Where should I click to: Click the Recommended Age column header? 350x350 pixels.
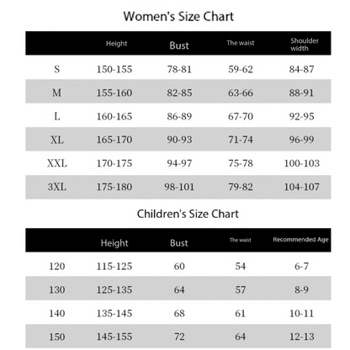pyautogui.click(x=300, y=240)
